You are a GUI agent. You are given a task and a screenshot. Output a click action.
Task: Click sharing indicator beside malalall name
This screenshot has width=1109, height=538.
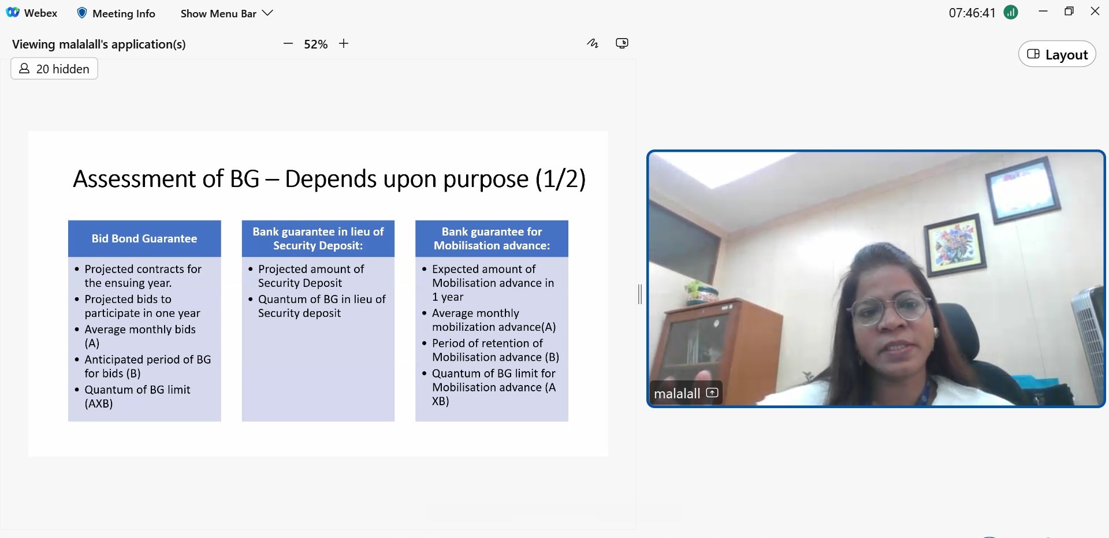tap(713, 393)
